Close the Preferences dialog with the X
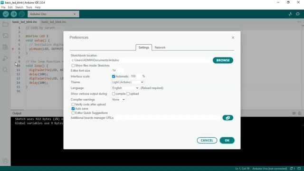Viewport: 304px width, 171px height. 233,38
